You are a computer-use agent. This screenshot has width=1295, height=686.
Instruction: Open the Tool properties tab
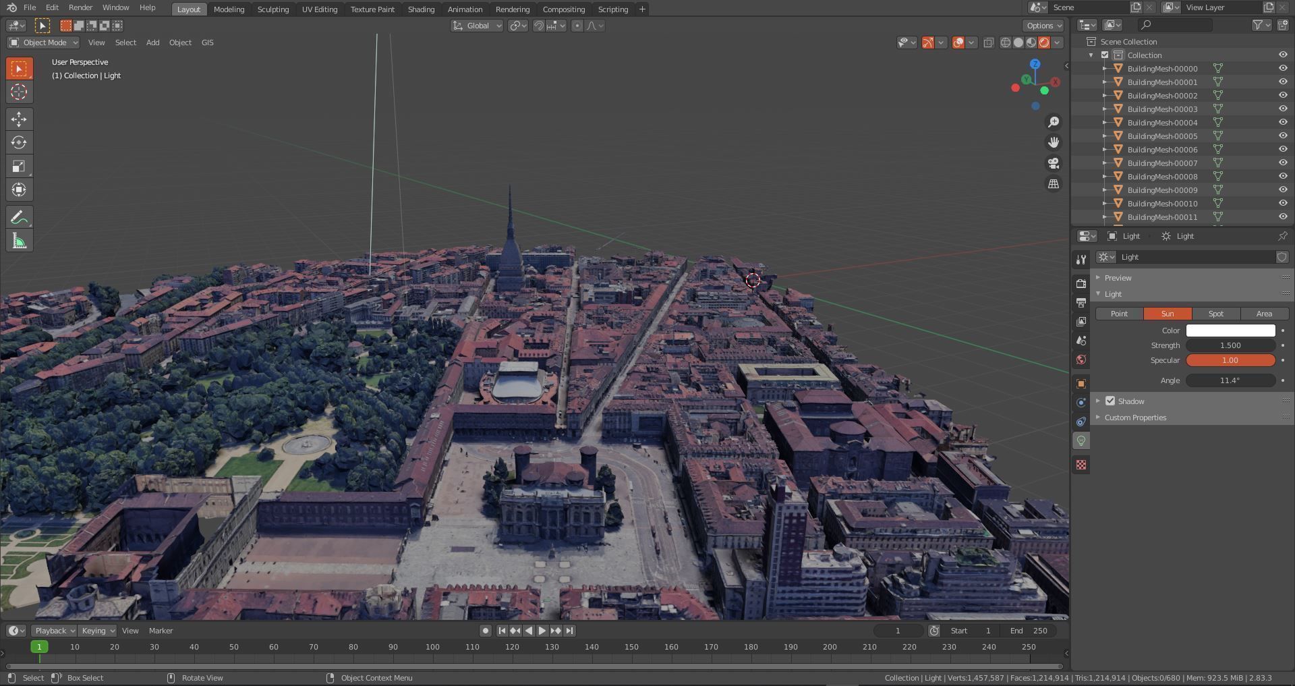[x=1081, y=260]
